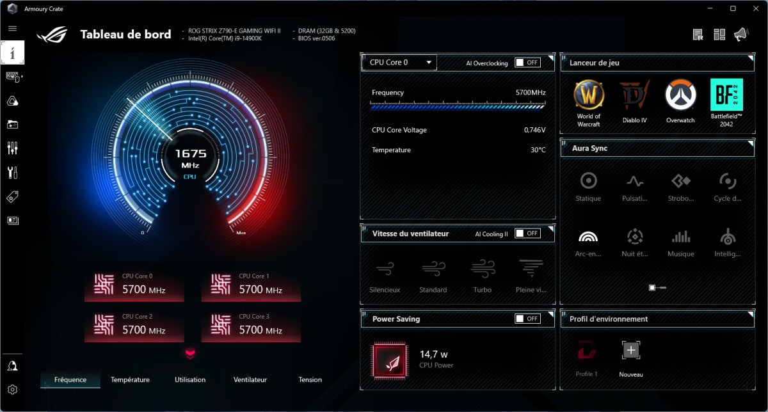Expand more CPU cores chevron

190,353
